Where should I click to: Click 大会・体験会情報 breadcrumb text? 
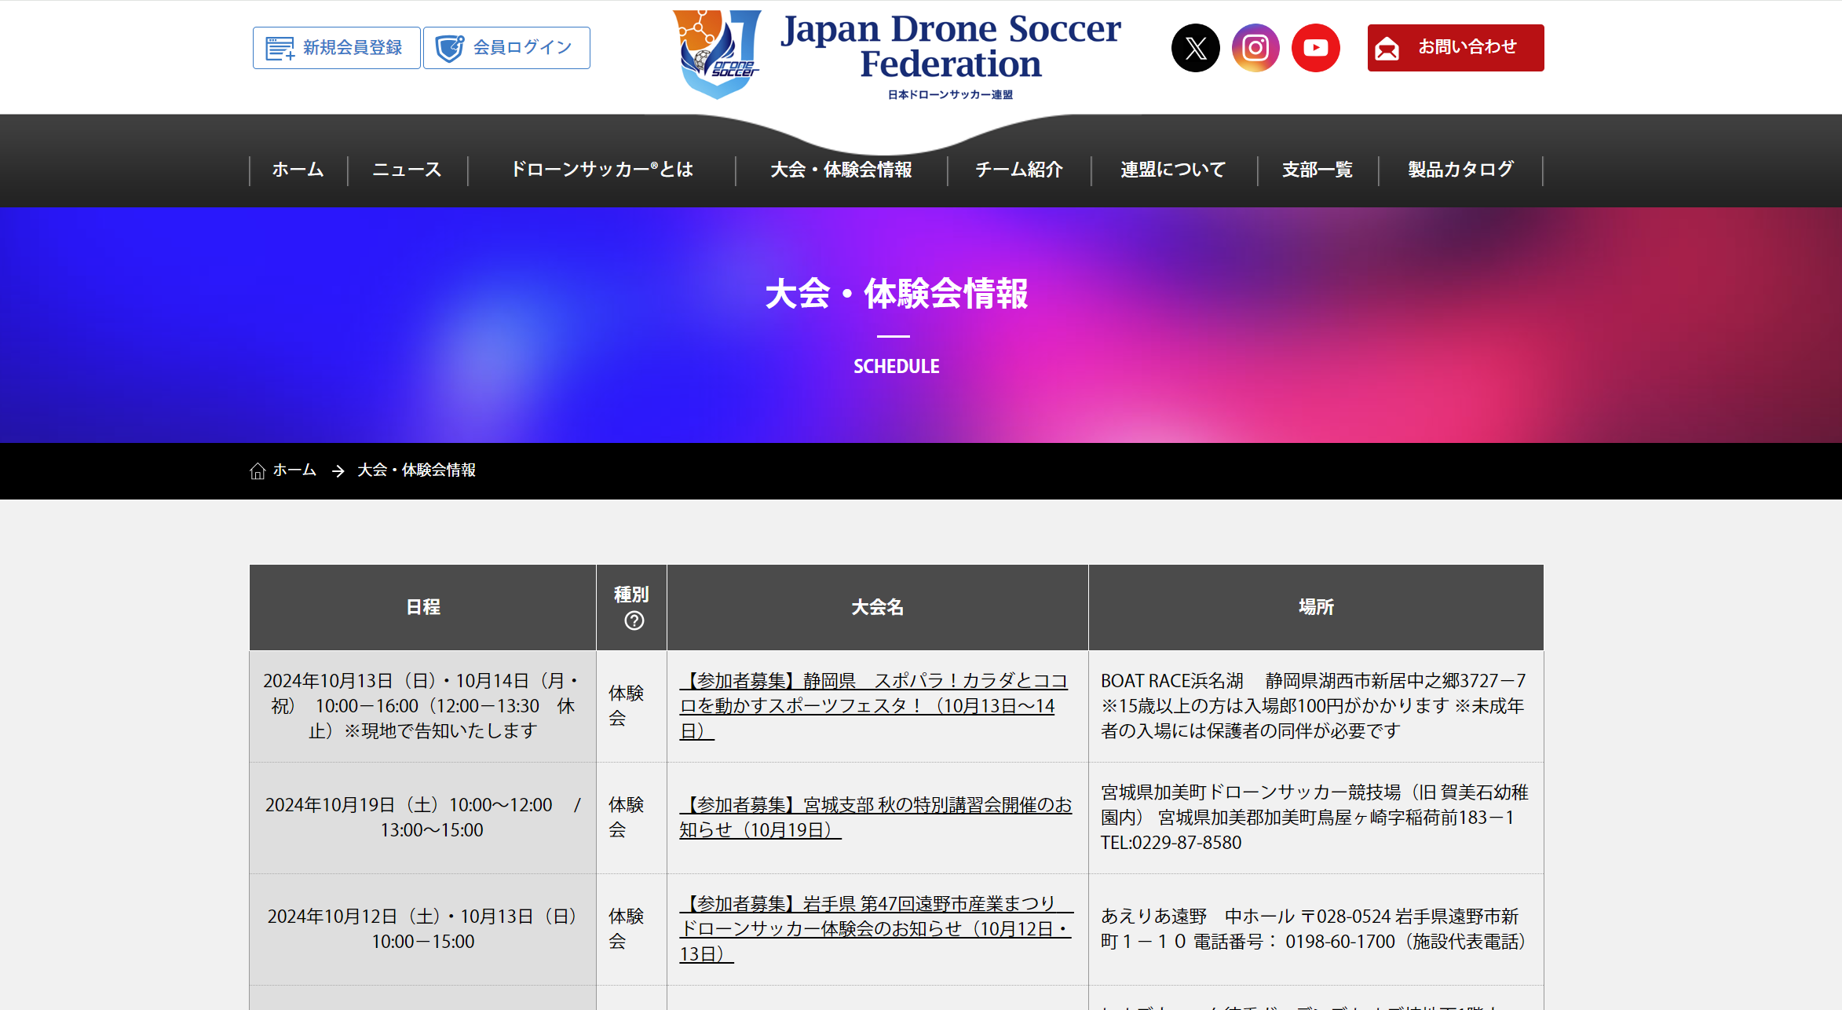point(417,470)
